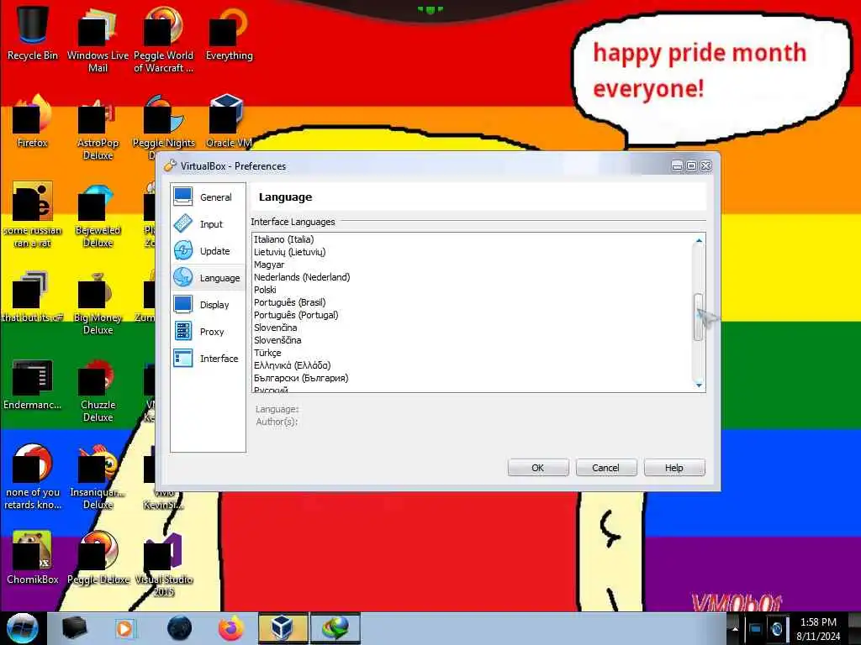861x645 pixels.
Task: Click the language list scrollbar thumb
Action: pyautogui.click(x=699, y=317)
